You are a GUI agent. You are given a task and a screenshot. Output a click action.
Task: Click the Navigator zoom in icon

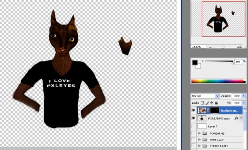coord(240,47)
